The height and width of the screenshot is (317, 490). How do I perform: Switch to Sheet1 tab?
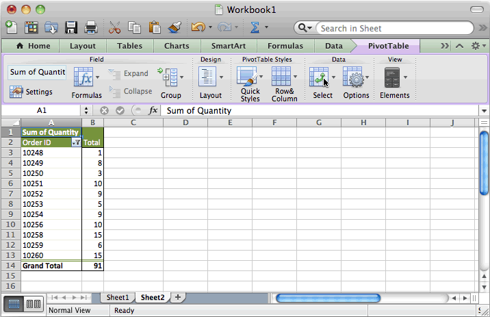click(118, 297)
